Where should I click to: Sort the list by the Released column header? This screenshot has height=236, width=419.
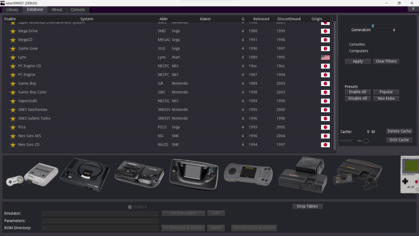pyautogui.click(x=261, y=19)
